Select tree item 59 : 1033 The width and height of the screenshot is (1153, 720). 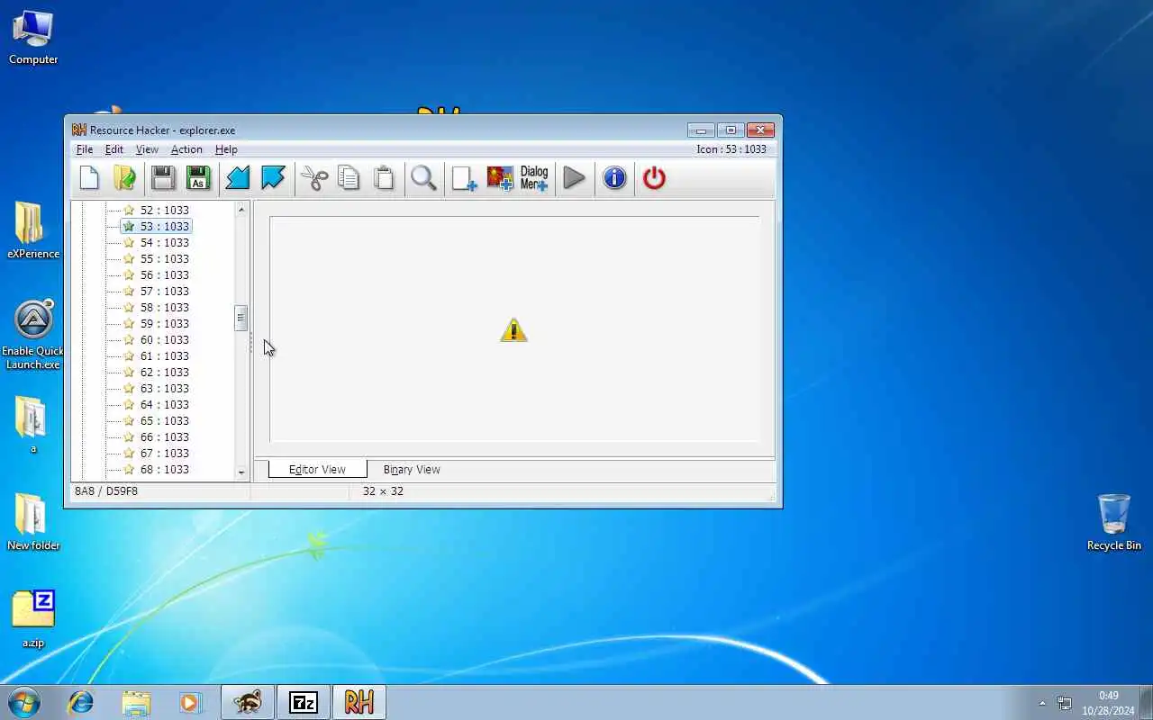point(164,323)
